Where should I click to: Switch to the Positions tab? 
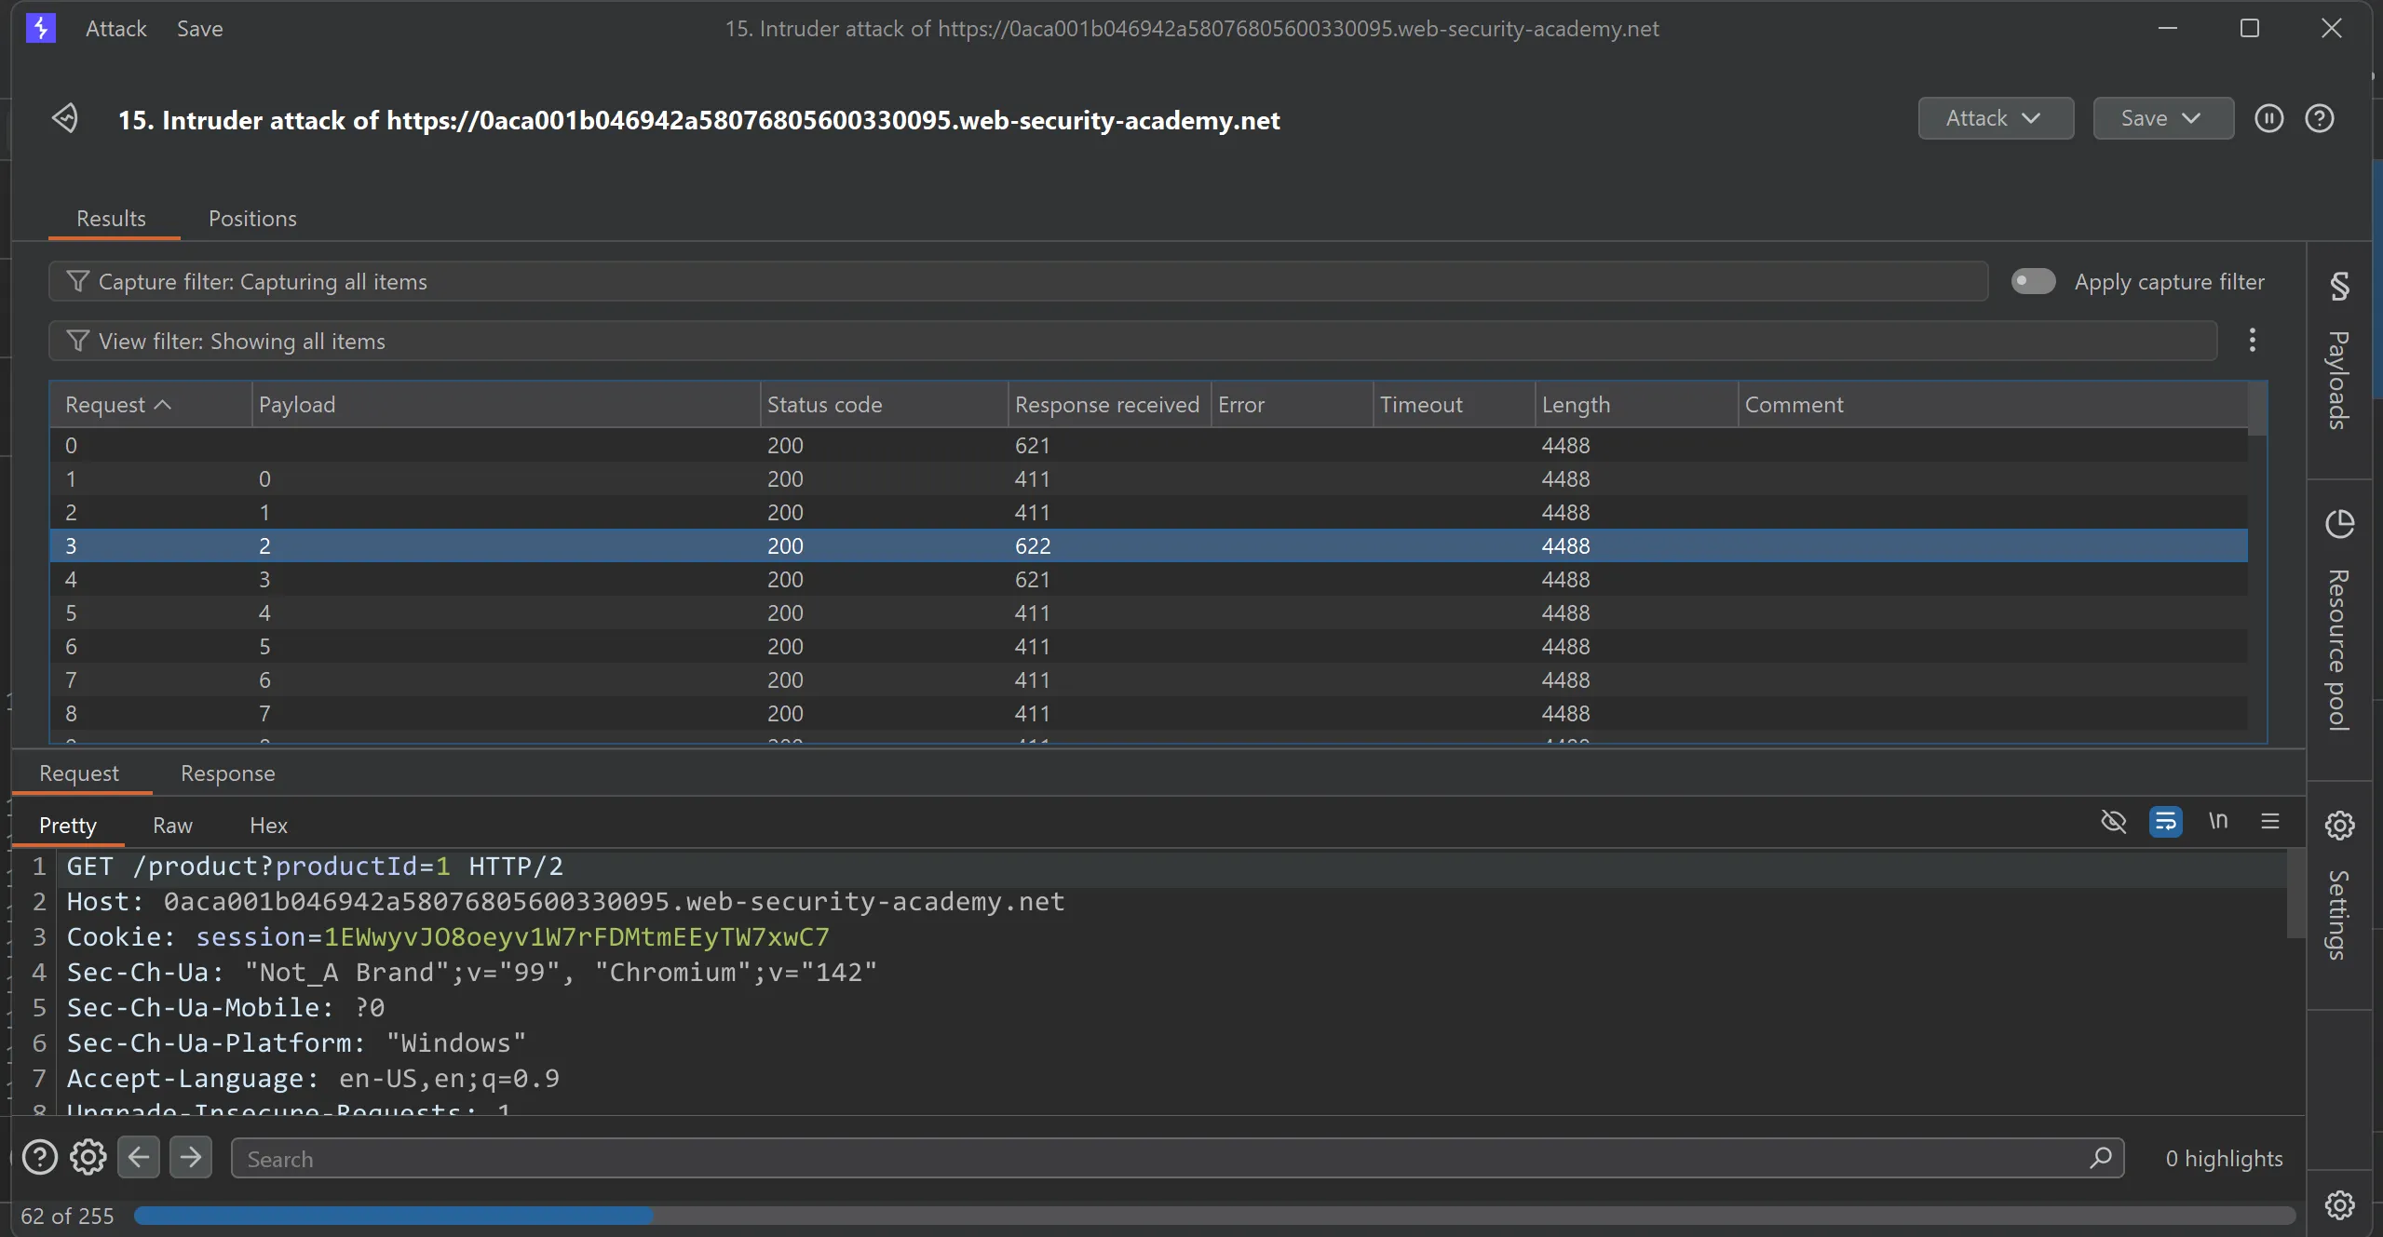coord(252,219)
